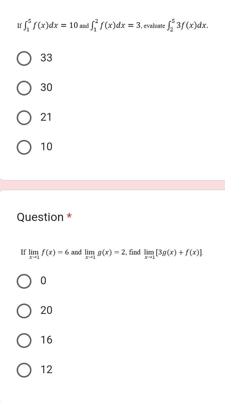
Task: Click the answer label 33
Action: coord(46,58)
